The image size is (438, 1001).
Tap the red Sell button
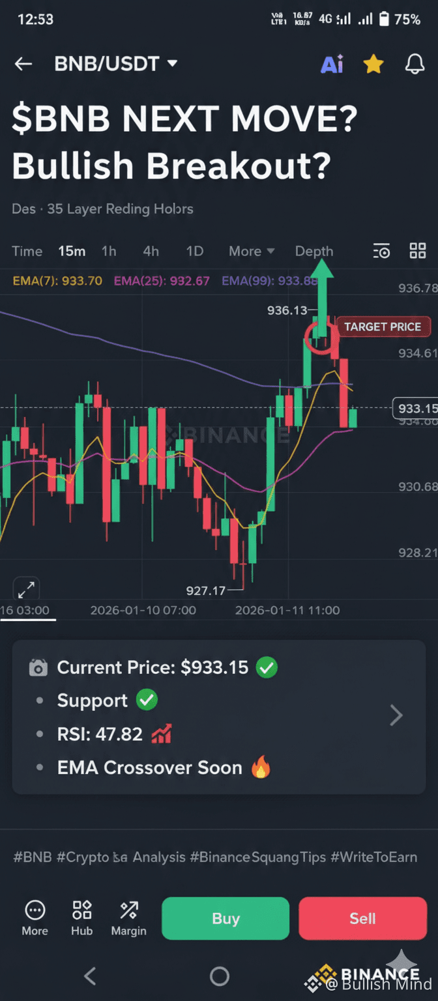(363, 918)
